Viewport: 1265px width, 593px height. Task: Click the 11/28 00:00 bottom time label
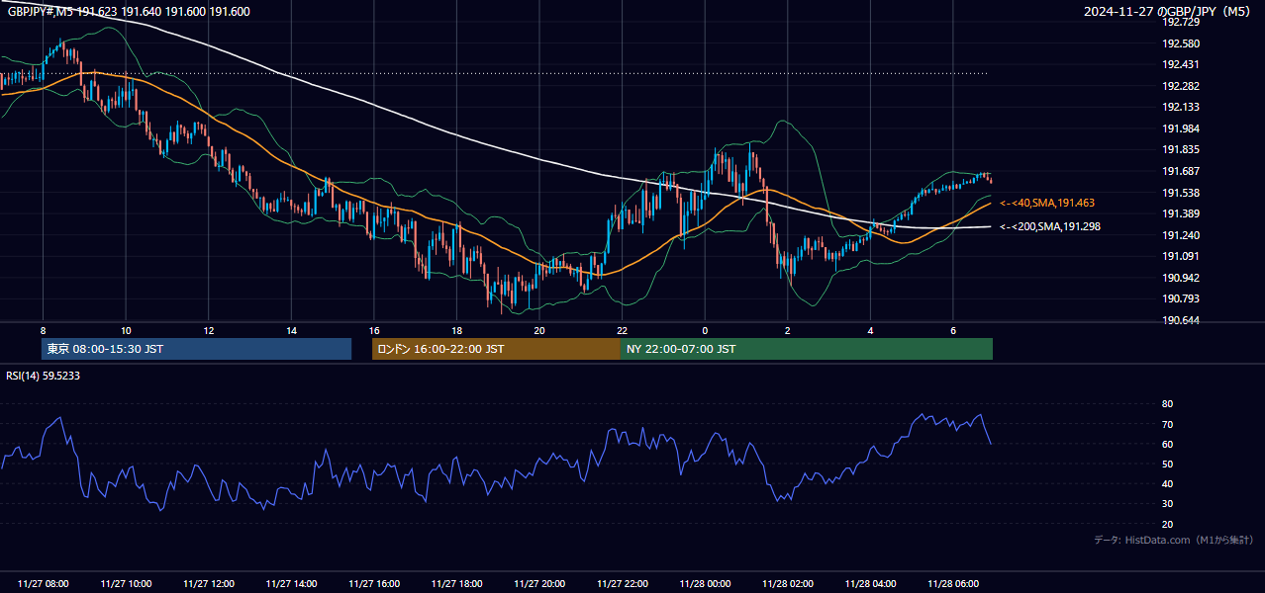tap(705, 584)
